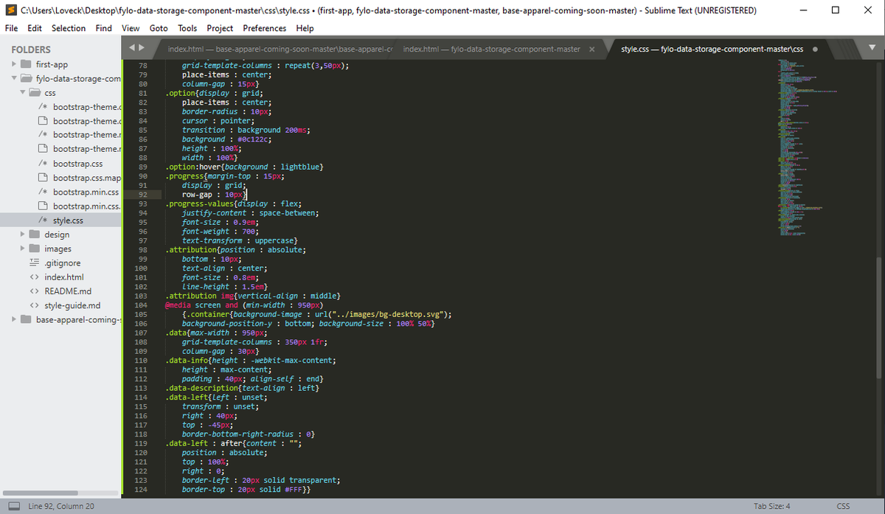Open the tab list dropdown arrow
Screen dimensions: 885x514
pos(872,49)
